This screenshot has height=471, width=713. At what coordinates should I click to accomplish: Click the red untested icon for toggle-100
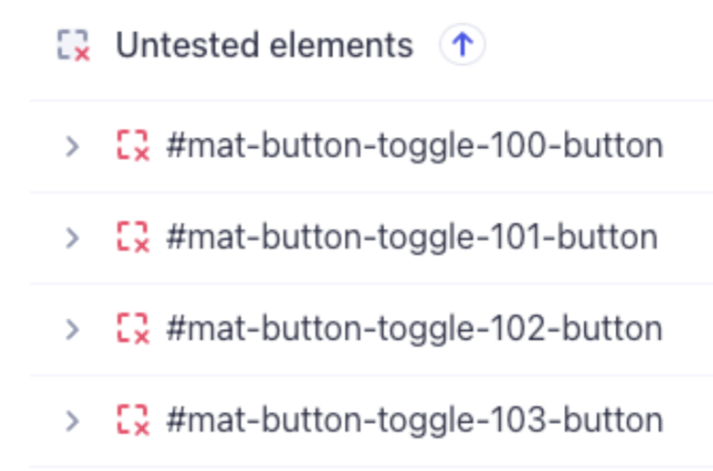pyautogui.click(x=133, y=146)
